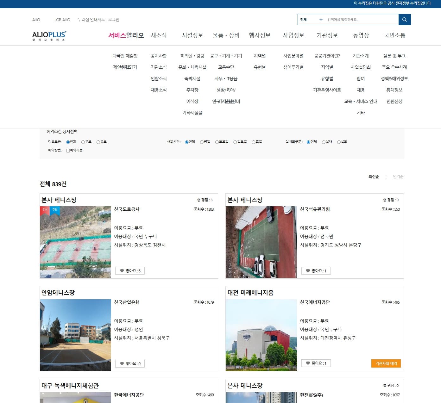Open the ALIO top link

point(36,20)
